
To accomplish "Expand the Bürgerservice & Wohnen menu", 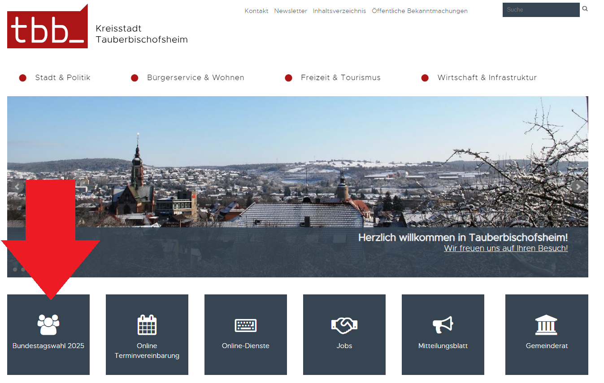I will (x=196, y=78).
